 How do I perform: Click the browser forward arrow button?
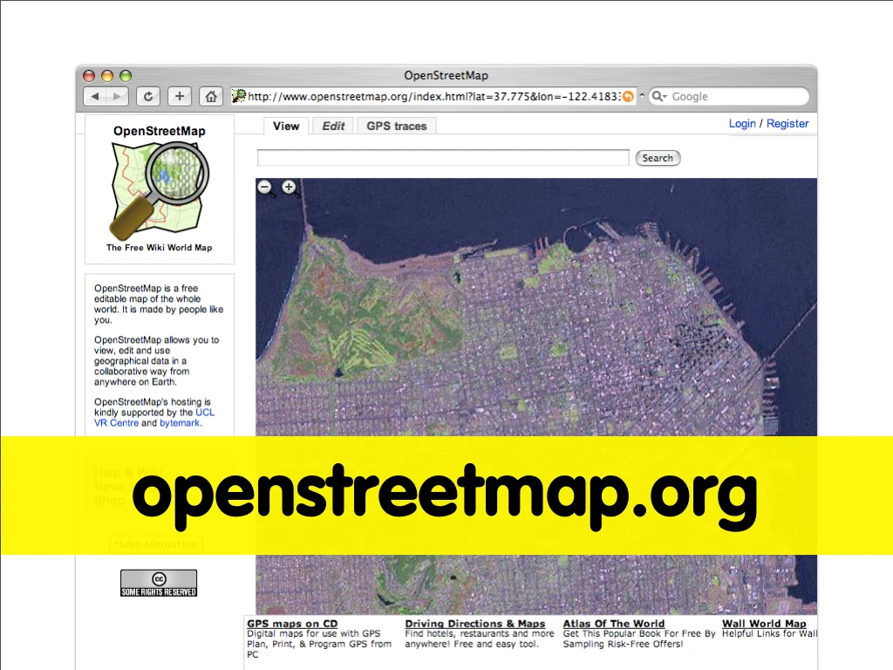[x=118, y=96]
